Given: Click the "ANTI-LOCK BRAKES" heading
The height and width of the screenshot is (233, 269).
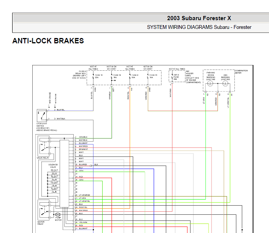Looking at the screenshot, I should tap(48, 41).
